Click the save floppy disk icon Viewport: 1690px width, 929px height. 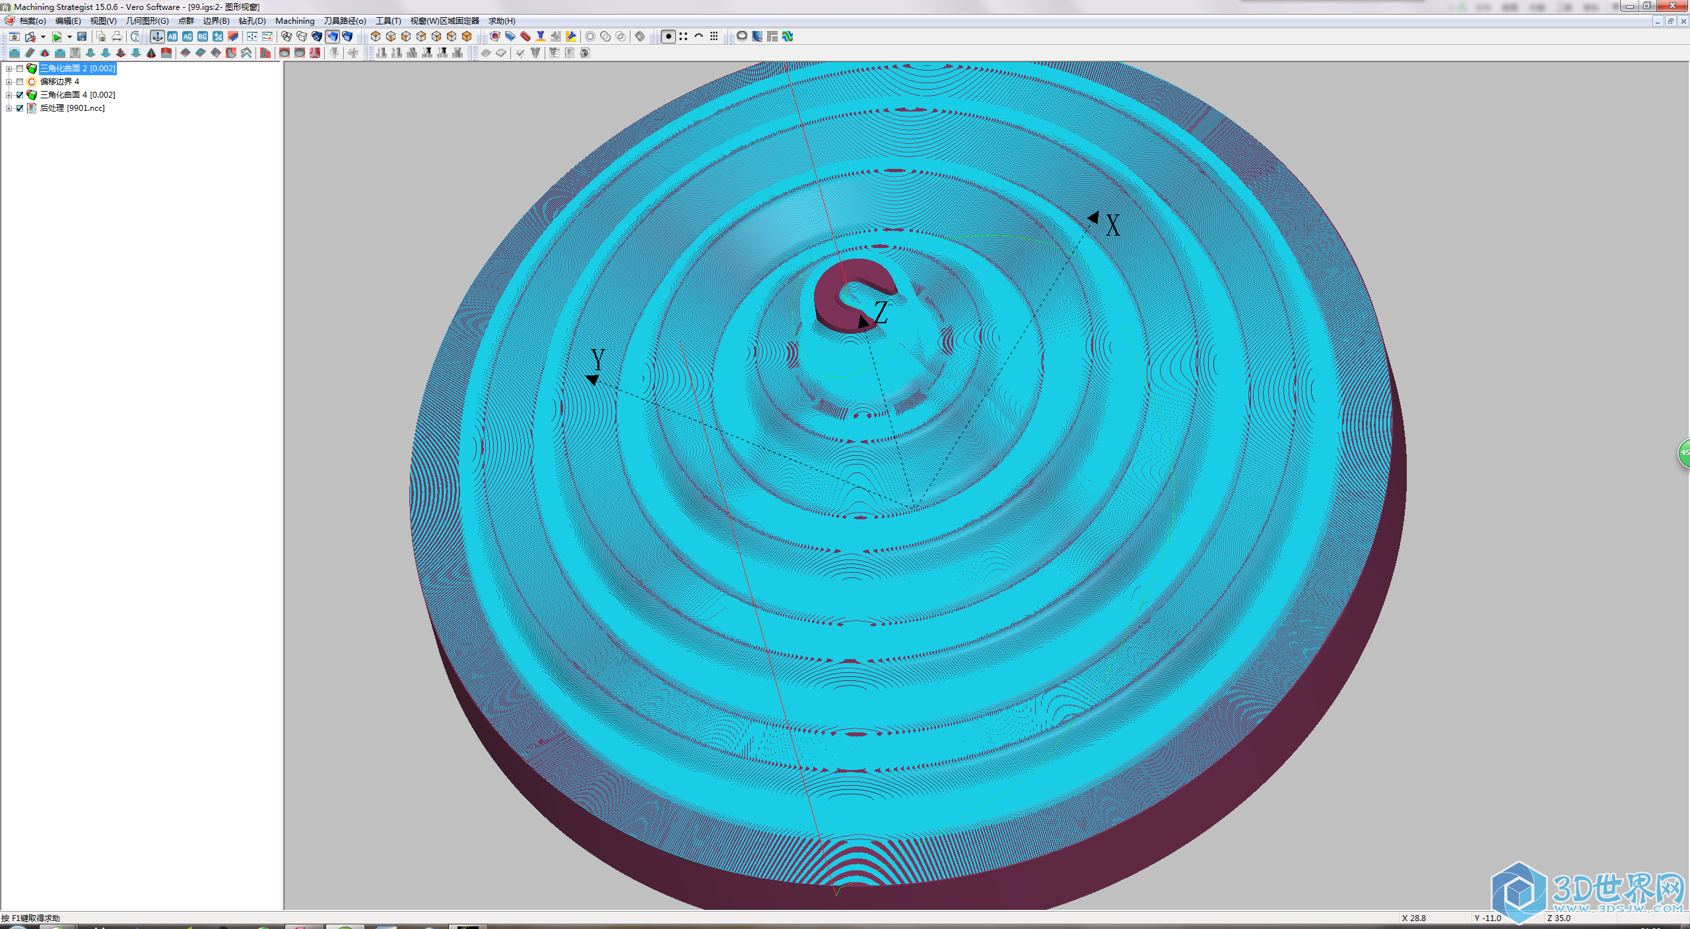(x=81, y=36)
